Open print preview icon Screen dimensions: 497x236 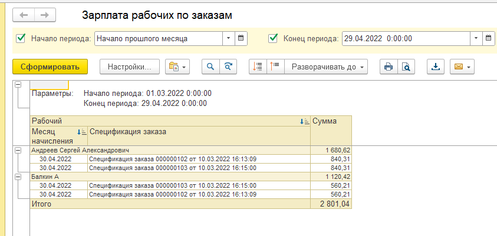point(406,67)
